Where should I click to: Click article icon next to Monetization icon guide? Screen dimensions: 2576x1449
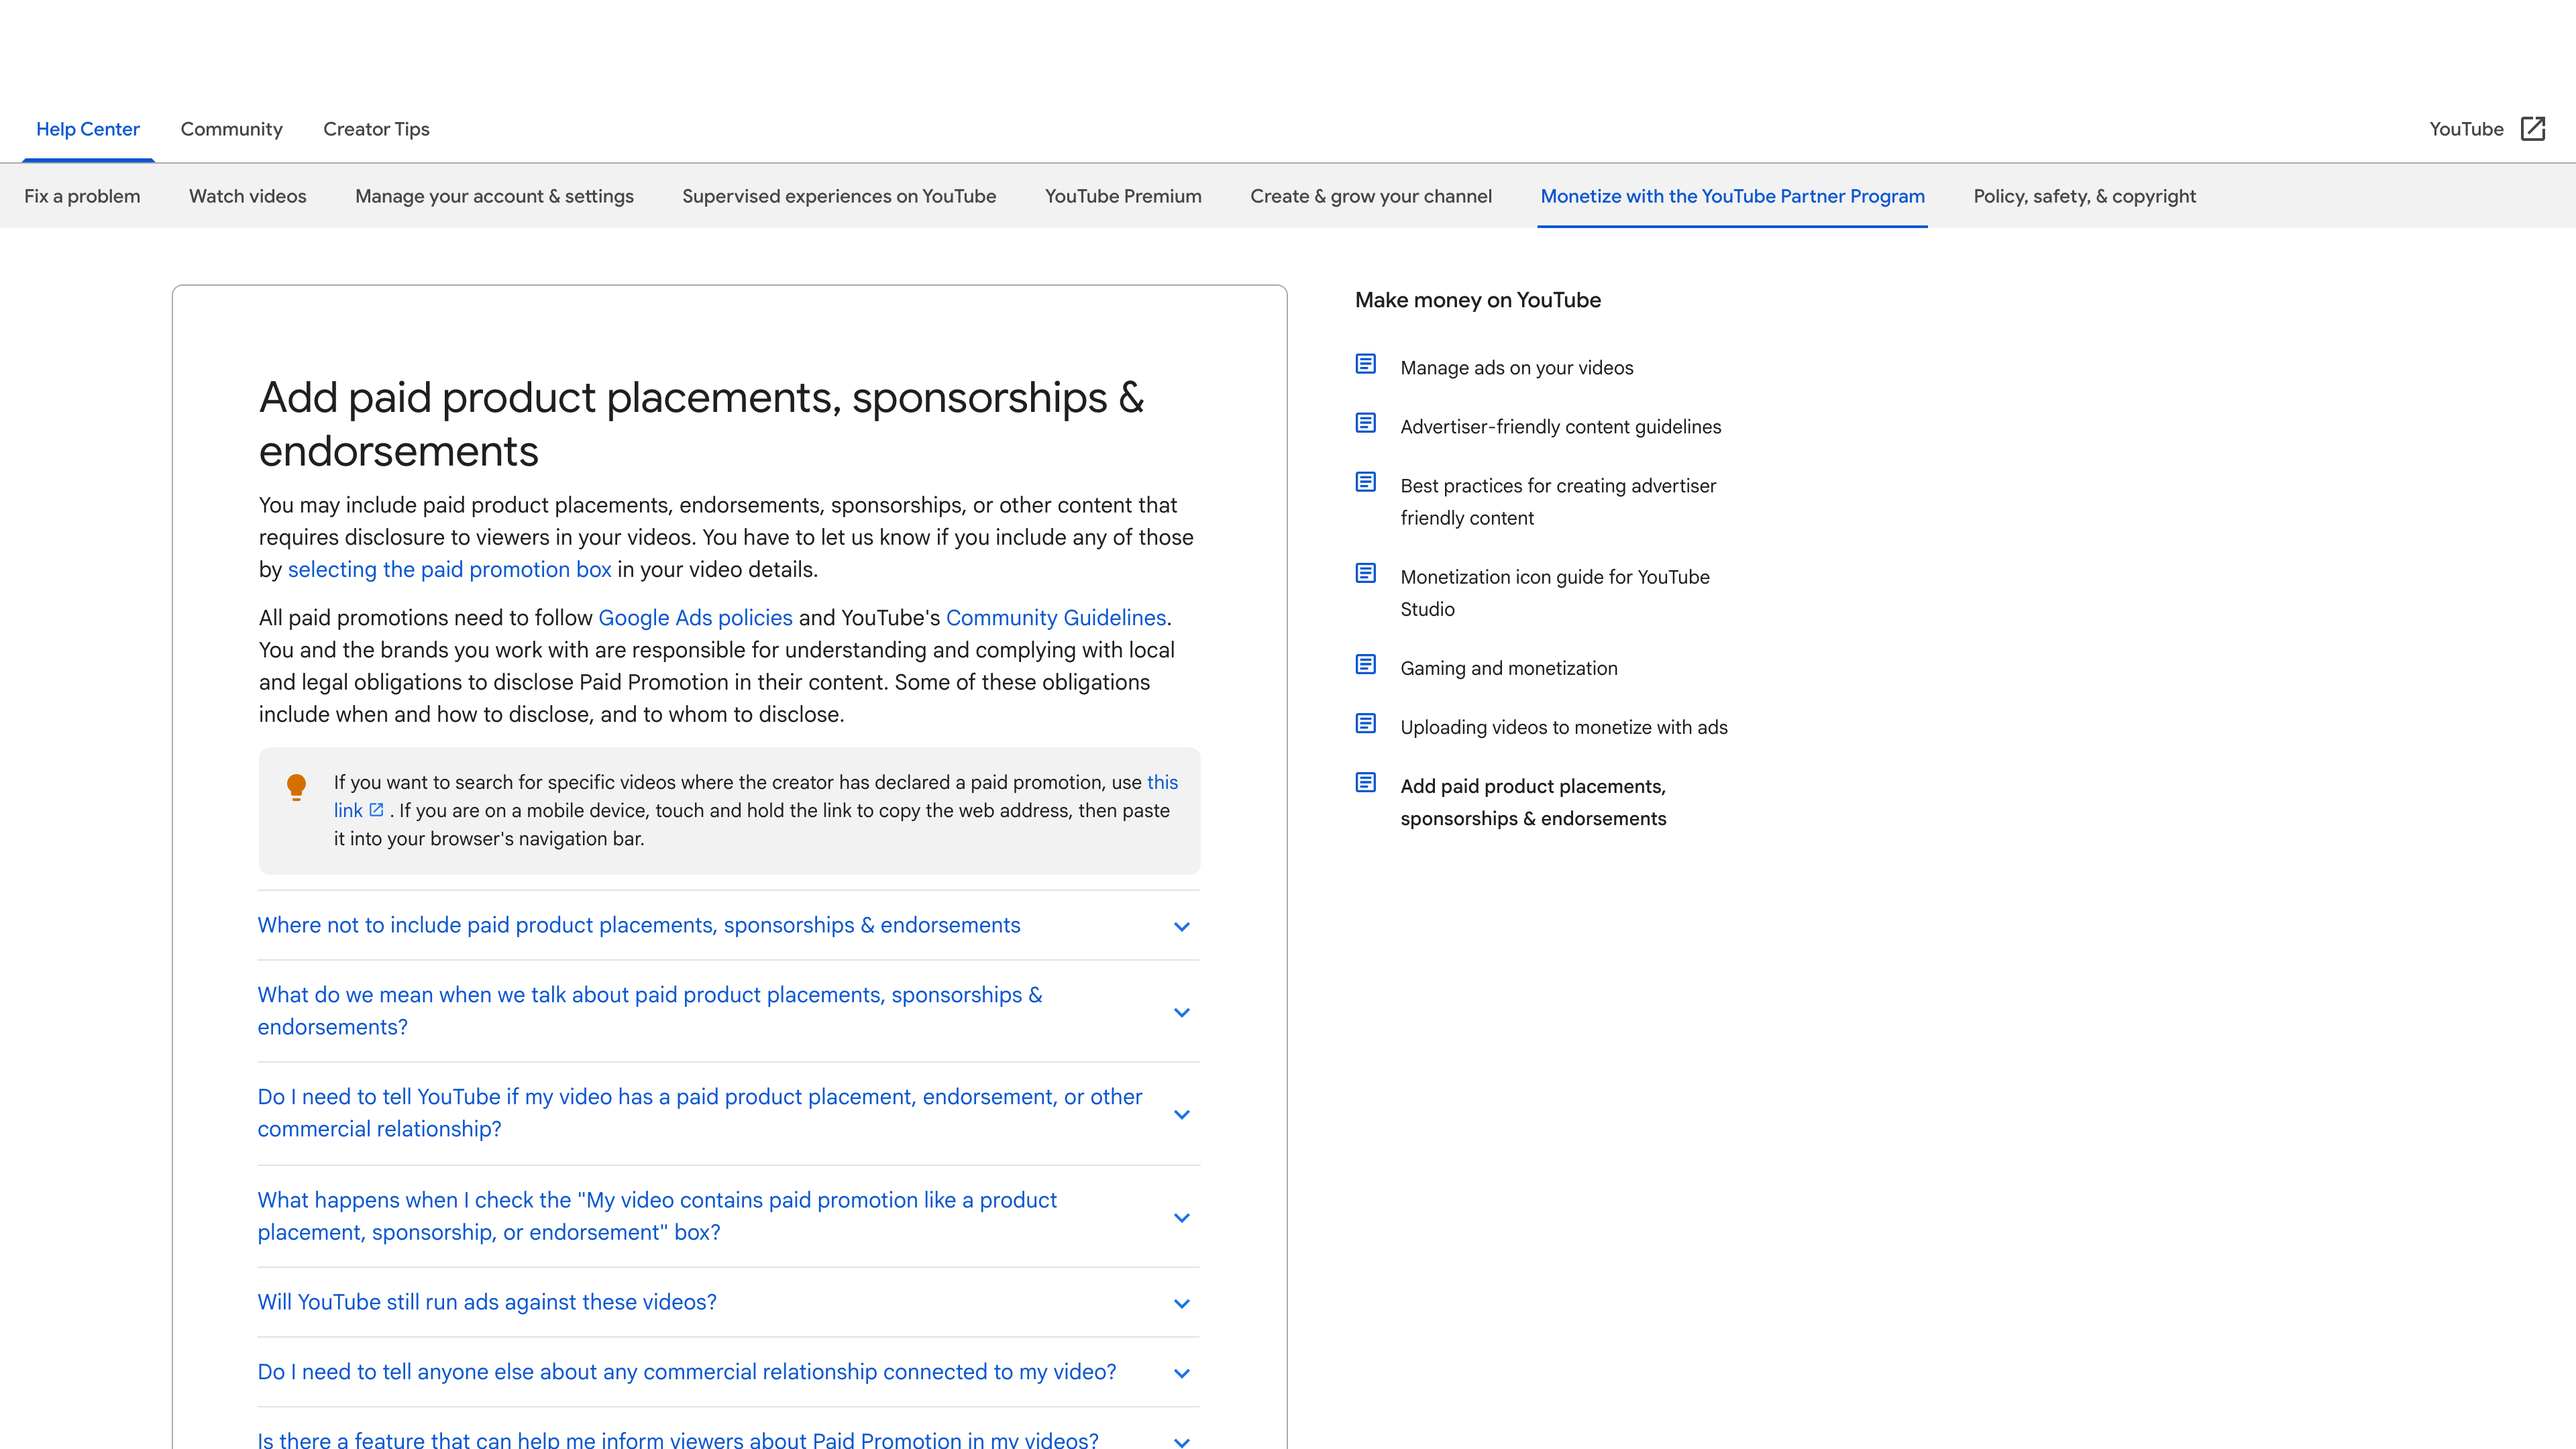1365,573
